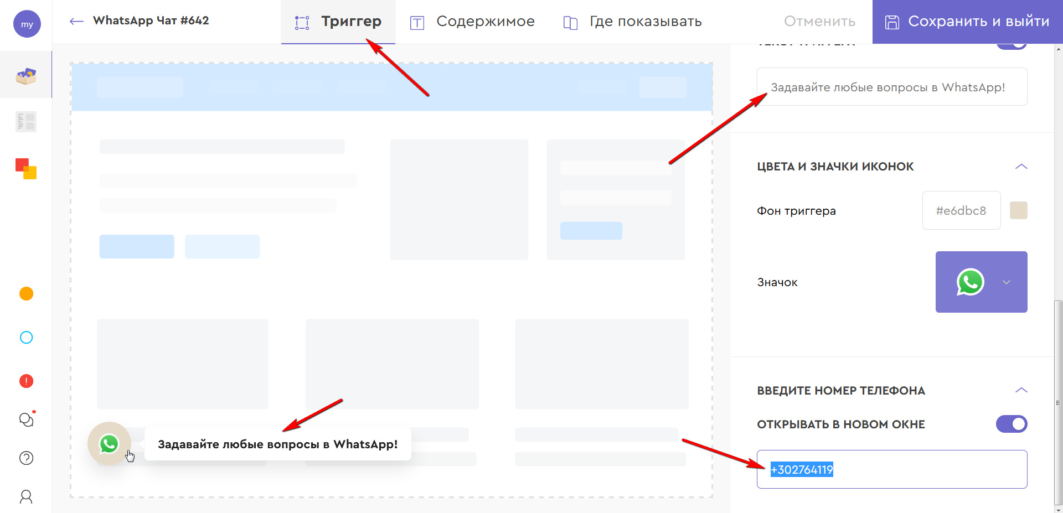
Task: Click Сохранить и выйти button
Action: [967, 22]
